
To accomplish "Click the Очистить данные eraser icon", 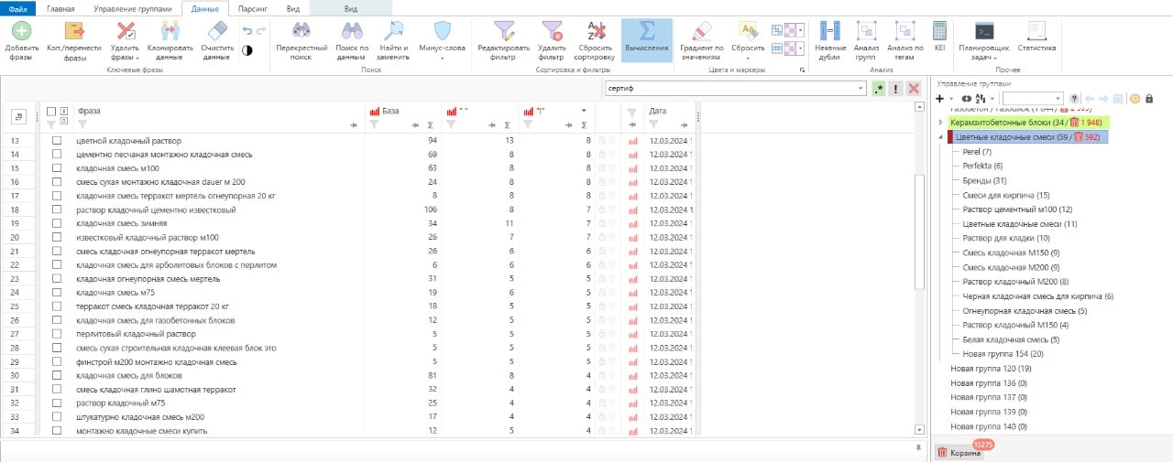I will [216, 33].
